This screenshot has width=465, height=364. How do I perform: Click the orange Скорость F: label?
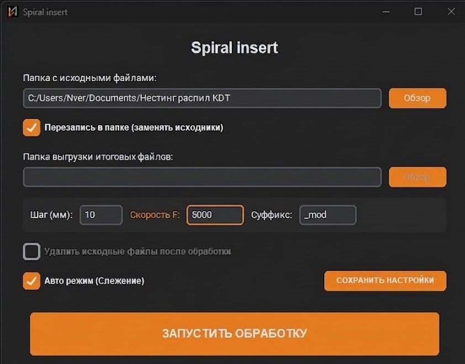tap(155, 215)
